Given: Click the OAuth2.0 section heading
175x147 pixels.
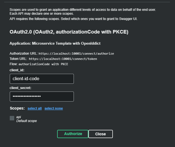Looking at the screenshot, I should click(69, 32).
